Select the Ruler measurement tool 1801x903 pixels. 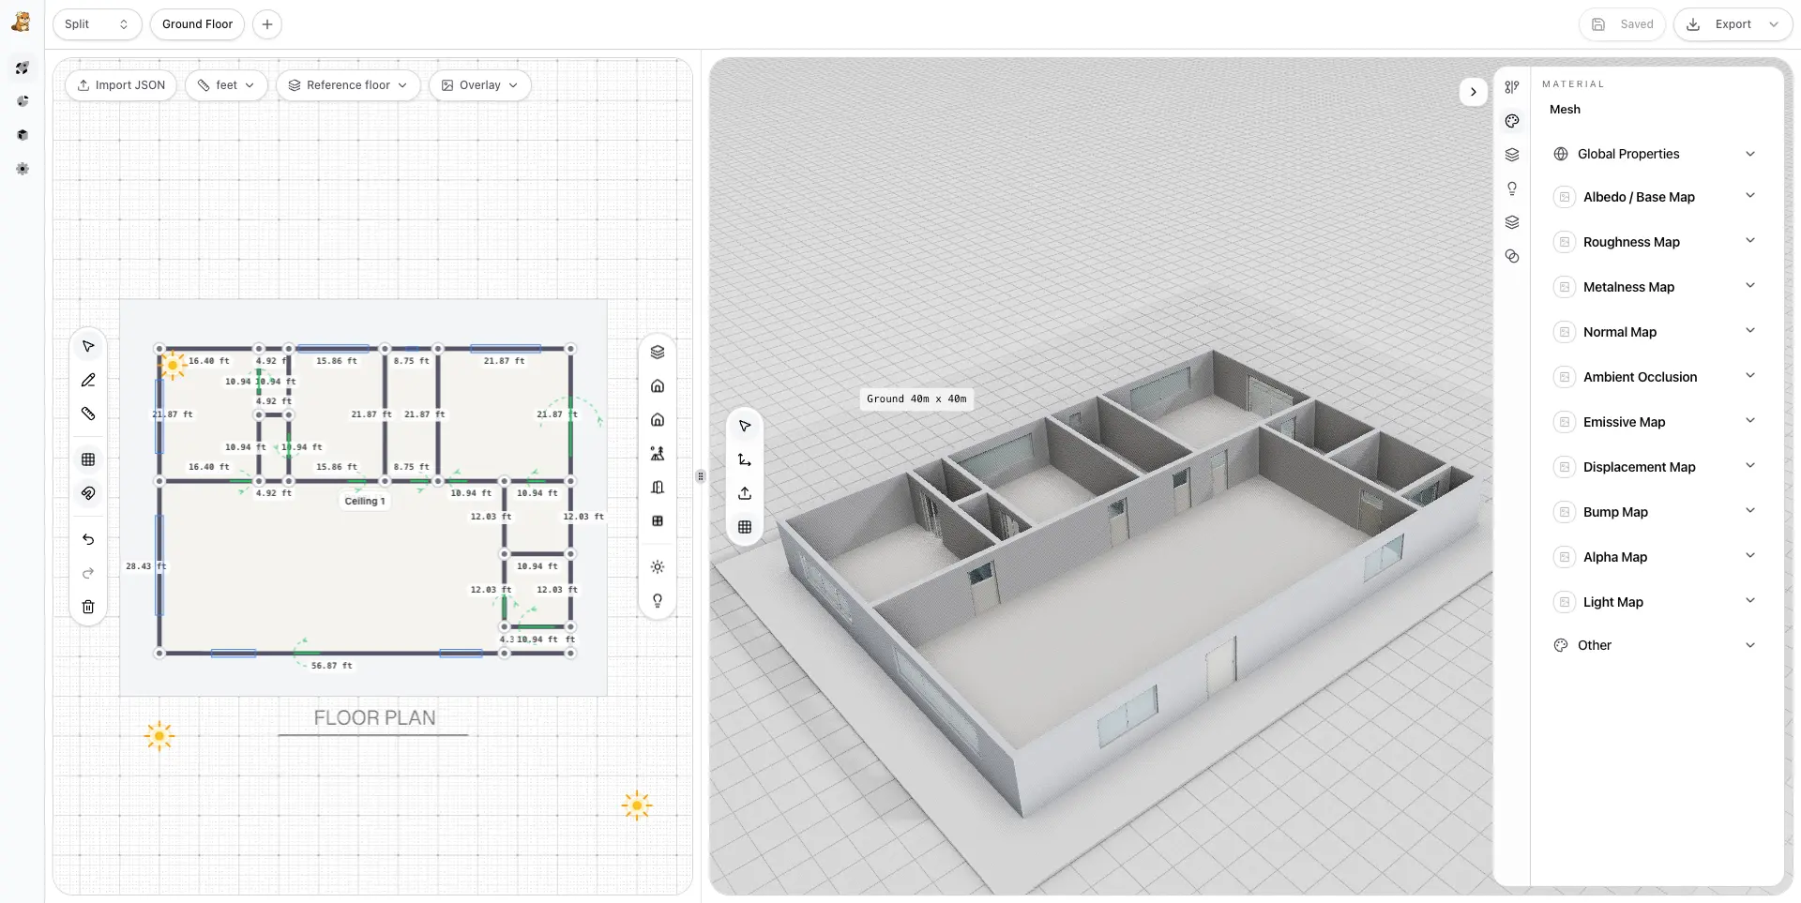tap(87, 413)
